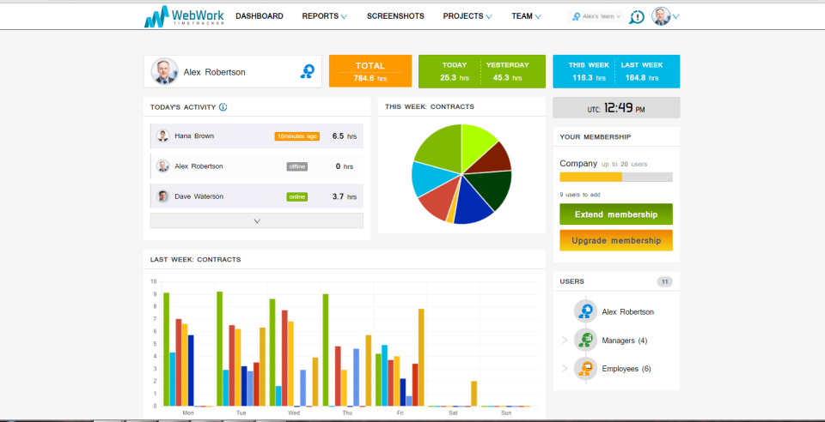
Task: Click the WebWork Time Tracker logo
Action: pos(184,16)
